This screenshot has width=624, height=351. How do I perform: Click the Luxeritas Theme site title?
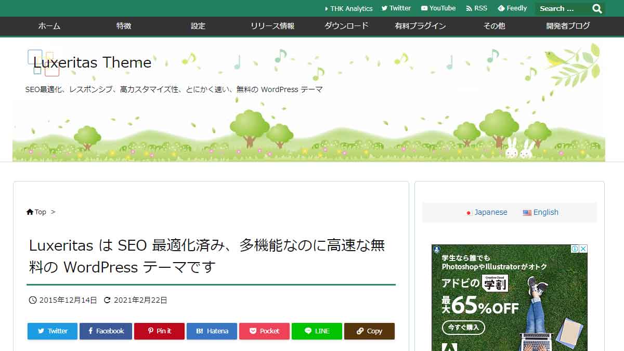click(92, 62)
